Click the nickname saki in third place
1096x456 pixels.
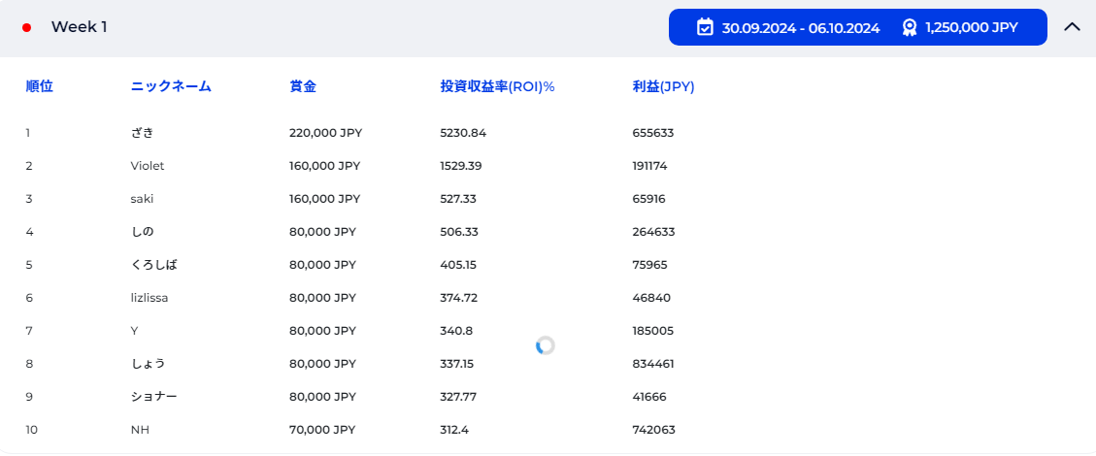(x=142, y=199)
